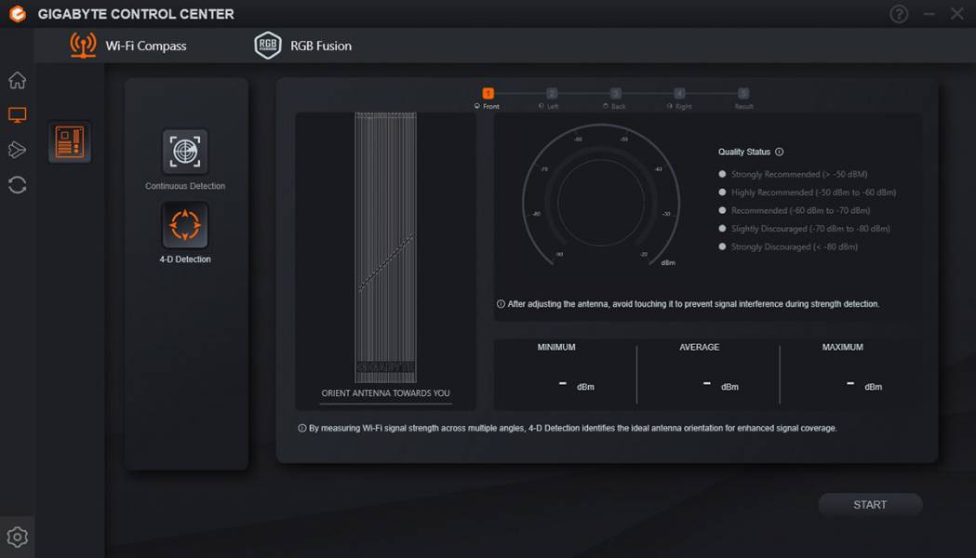This screenshot has height=558, width=976.
Task: Click the Quality Status heading
Action: point(743,152)
